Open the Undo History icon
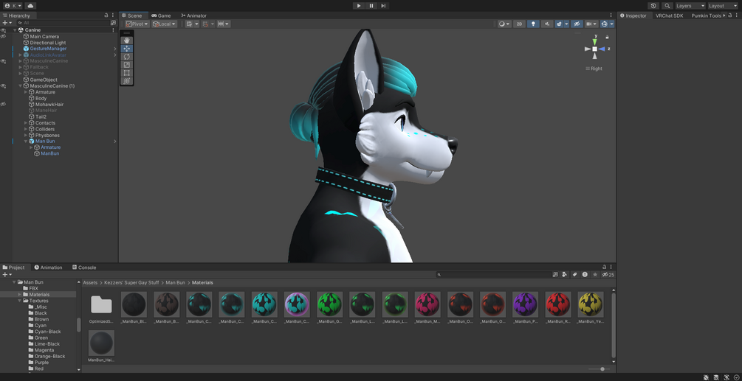 pos(653,6)
